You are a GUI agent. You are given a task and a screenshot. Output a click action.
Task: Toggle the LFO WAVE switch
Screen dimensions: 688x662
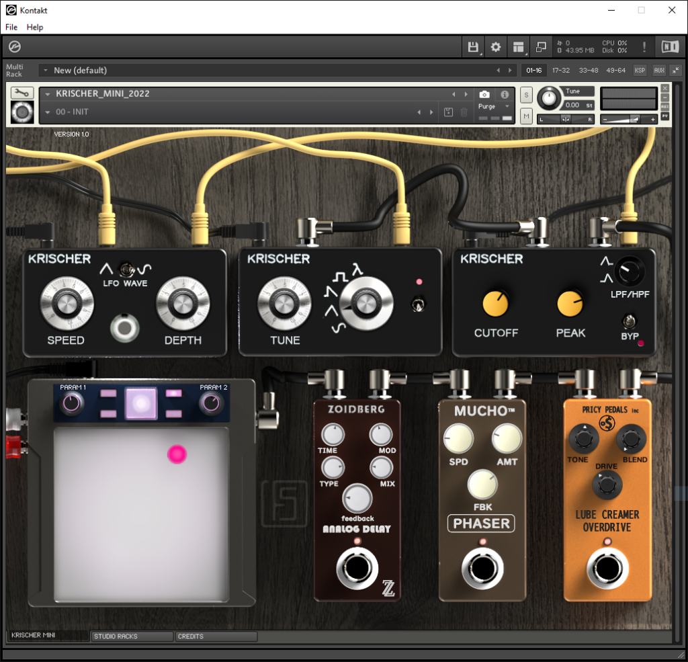click(x=127, y=270)
